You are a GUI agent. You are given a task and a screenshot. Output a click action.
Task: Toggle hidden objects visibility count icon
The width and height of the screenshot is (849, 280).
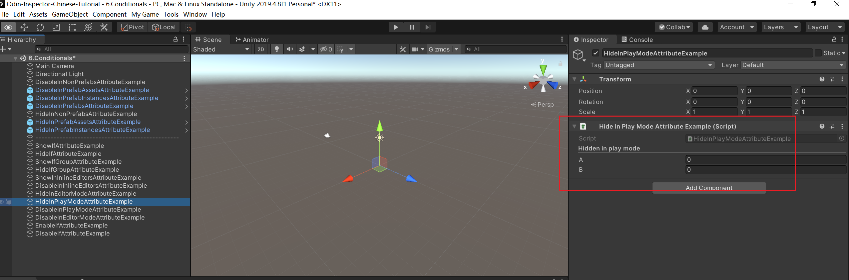coord(326,49)
